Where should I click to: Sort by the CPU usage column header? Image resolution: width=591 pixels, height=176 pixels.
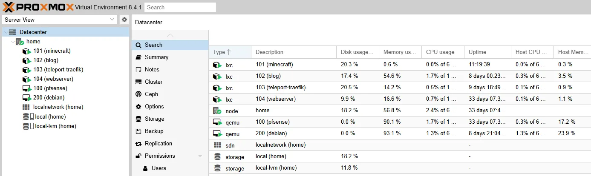440,52
